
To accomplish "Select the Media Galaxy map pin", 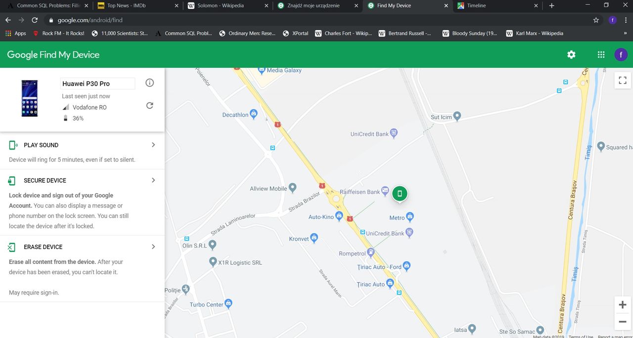I will 262,70.
